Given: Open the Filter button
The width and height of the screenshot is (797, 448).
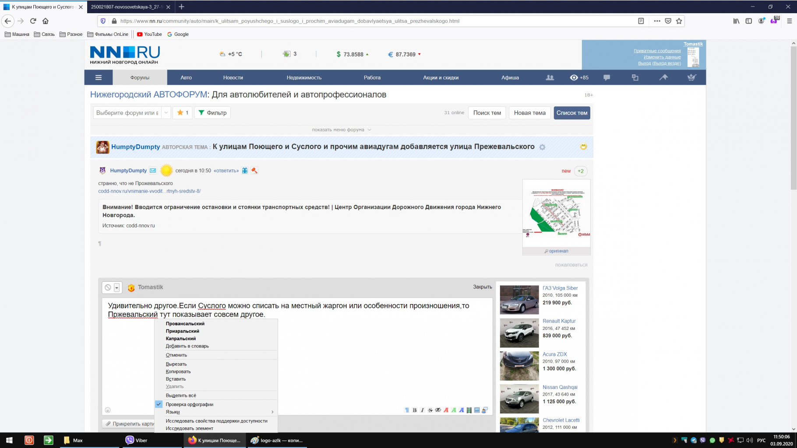Looking at the screenshot, I should 212,113.
